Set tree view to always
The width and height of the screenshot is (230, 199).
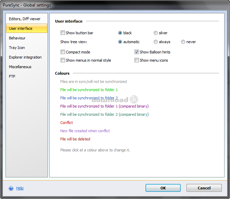coord(156,42)
